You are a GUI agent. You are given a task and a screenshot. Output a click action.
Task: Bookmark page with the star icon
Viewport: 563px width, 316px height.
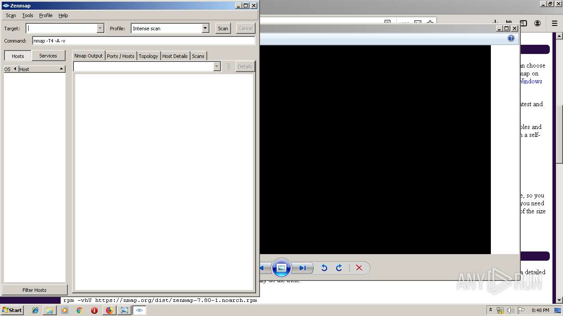click(x=431, y=22)
